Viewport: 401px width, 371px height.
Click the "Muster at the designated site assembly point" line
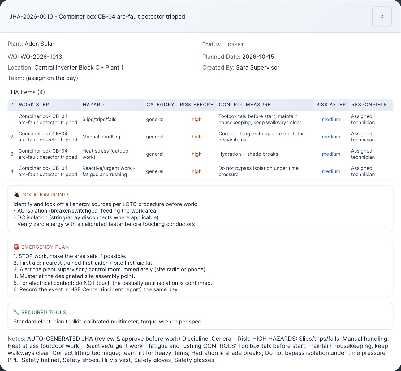click(x=74, y=276)
